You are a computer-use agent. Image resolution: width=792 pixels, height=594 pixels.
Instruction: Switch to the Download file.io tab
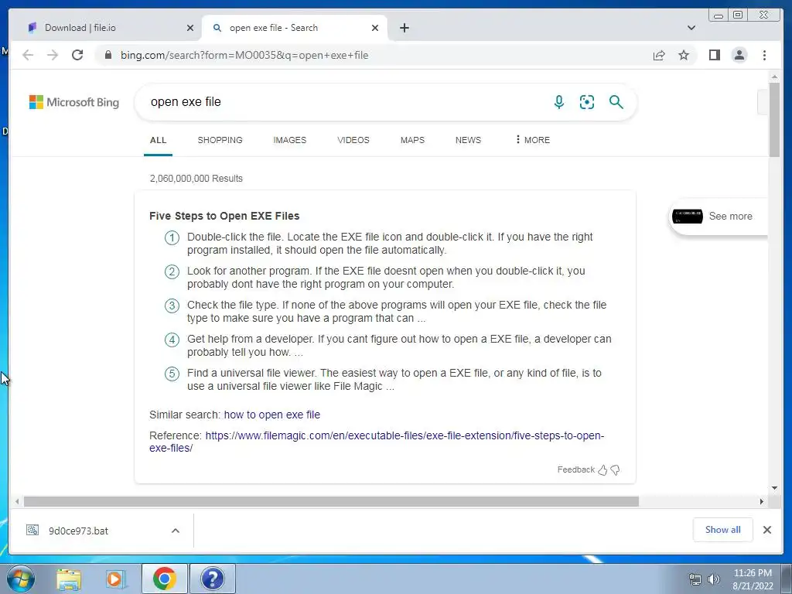pyautogui.click(x=106, y=28)
